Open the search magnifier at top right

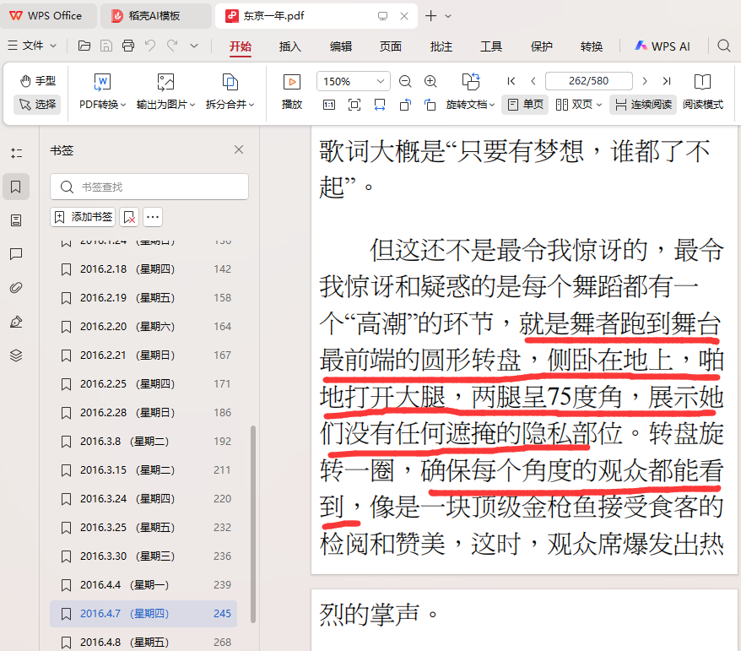pos(723,46)
